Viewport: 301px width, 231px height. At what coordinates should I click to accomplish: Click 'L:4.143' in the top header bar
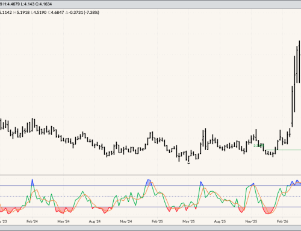tap(28, 4)
